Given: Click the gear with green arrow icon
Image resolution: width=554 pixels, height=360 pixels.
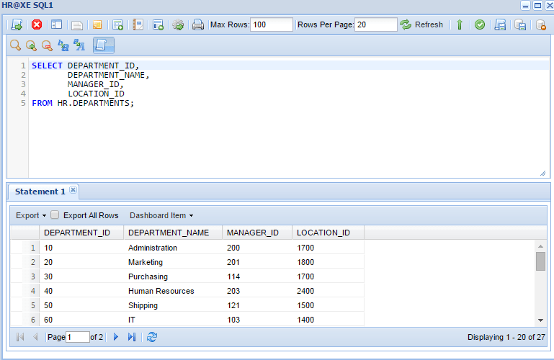Looking at the screenshot, I should [178, 24].
